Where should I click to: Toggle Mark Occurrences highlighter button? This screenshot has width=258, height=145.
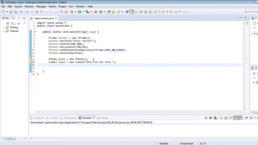tap(132, 12)
